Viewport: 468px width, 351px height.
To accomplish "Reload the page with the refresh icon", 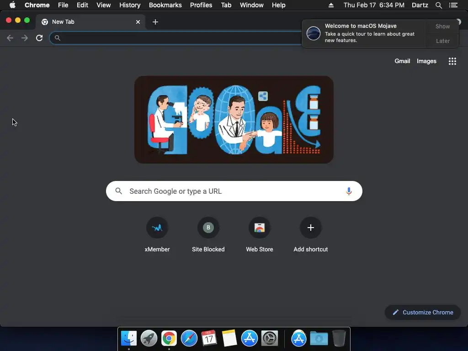I will pos(39,38).
